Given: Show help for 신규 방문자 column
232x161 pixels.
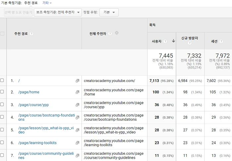Looking at the screenshot, I should coord(190,43).
